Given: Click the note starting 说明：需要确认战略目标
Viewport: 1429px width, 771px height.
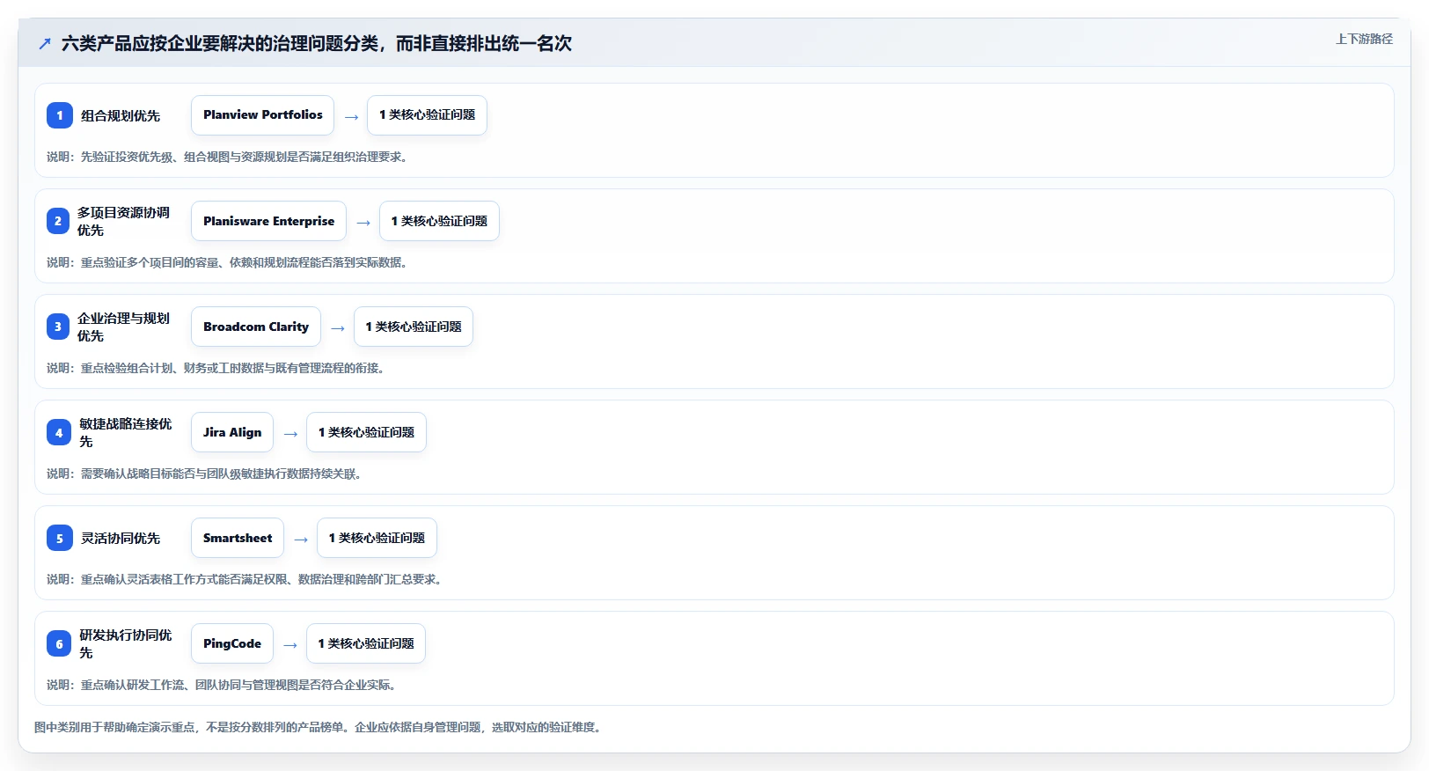Looking at the screenshot, I should [x=204, y=474].
